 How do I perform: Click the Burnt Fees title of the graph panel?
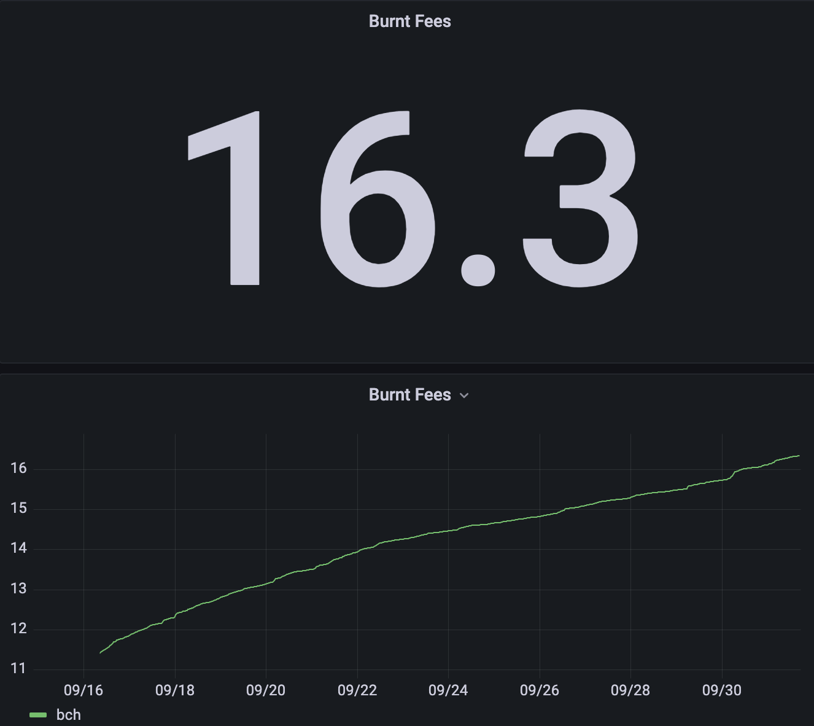pos(409,395)
